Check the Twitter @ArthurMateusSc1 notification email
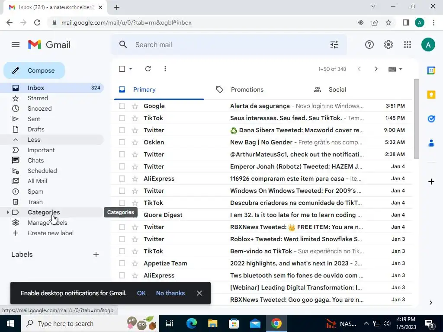The image size is (443, 332). [122, 154]
